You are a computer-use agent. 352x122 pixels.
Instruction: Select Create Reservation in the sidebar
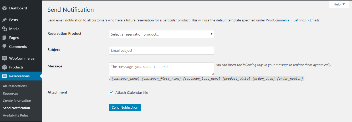17,101
